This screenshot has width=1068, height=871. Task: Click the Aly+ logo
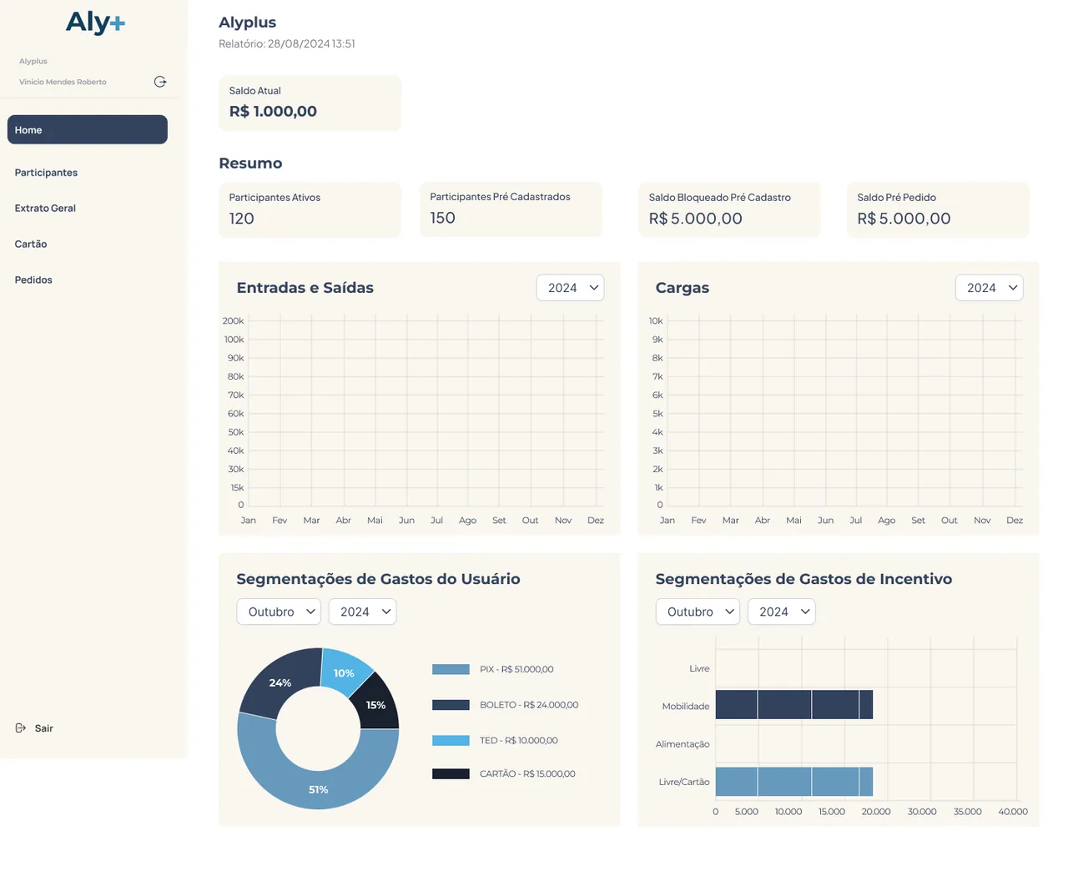pyautogui.click(x=95, y=23)
